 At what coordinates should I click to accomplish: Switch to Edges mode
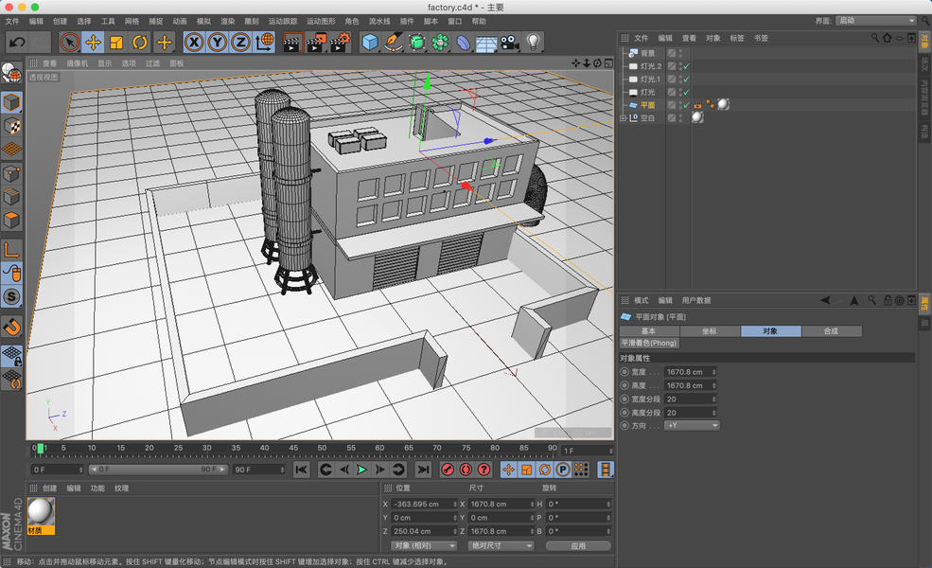[12, 197]
